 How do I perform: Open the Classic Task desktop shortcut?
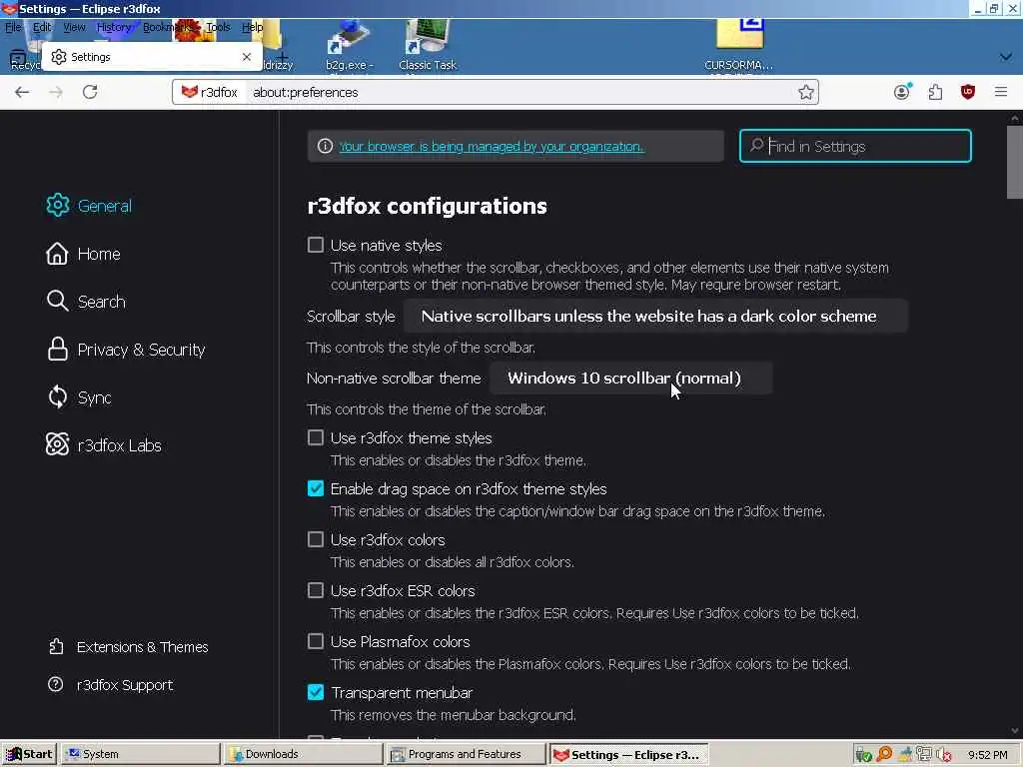tap(428, 46)
